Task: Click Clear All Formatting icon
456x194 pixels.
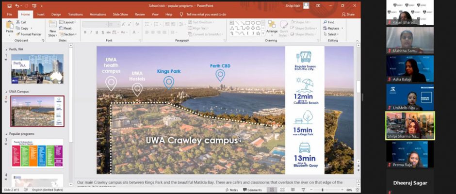Action: click(x=137, y=24)
